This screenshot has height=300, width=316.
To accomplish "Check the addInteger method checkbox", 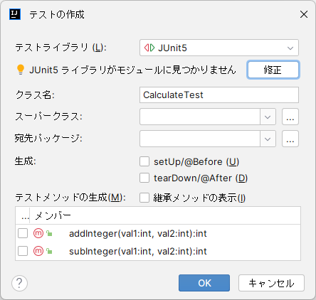I will [x=23, y=233].
